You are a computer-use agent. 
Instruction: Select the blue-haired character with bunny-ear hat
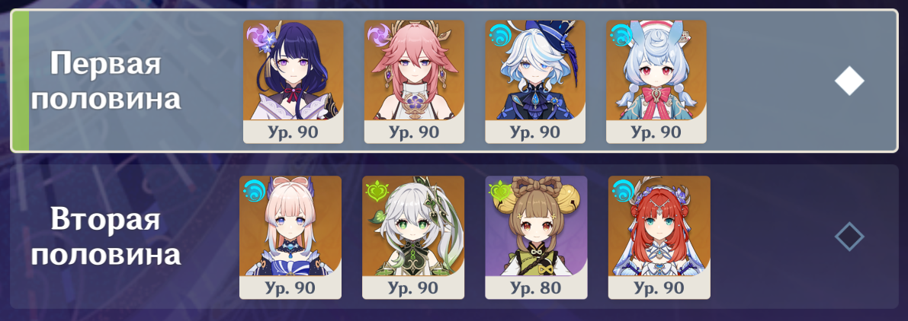(x=656, y=81)
